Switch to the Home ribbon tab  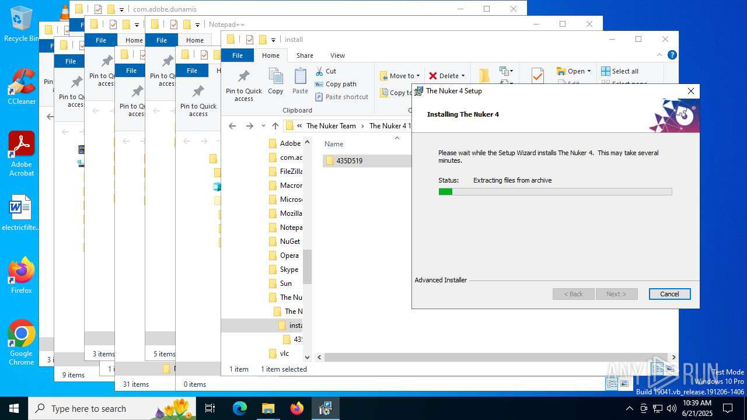pyautogui.click(x=271, y=55)
